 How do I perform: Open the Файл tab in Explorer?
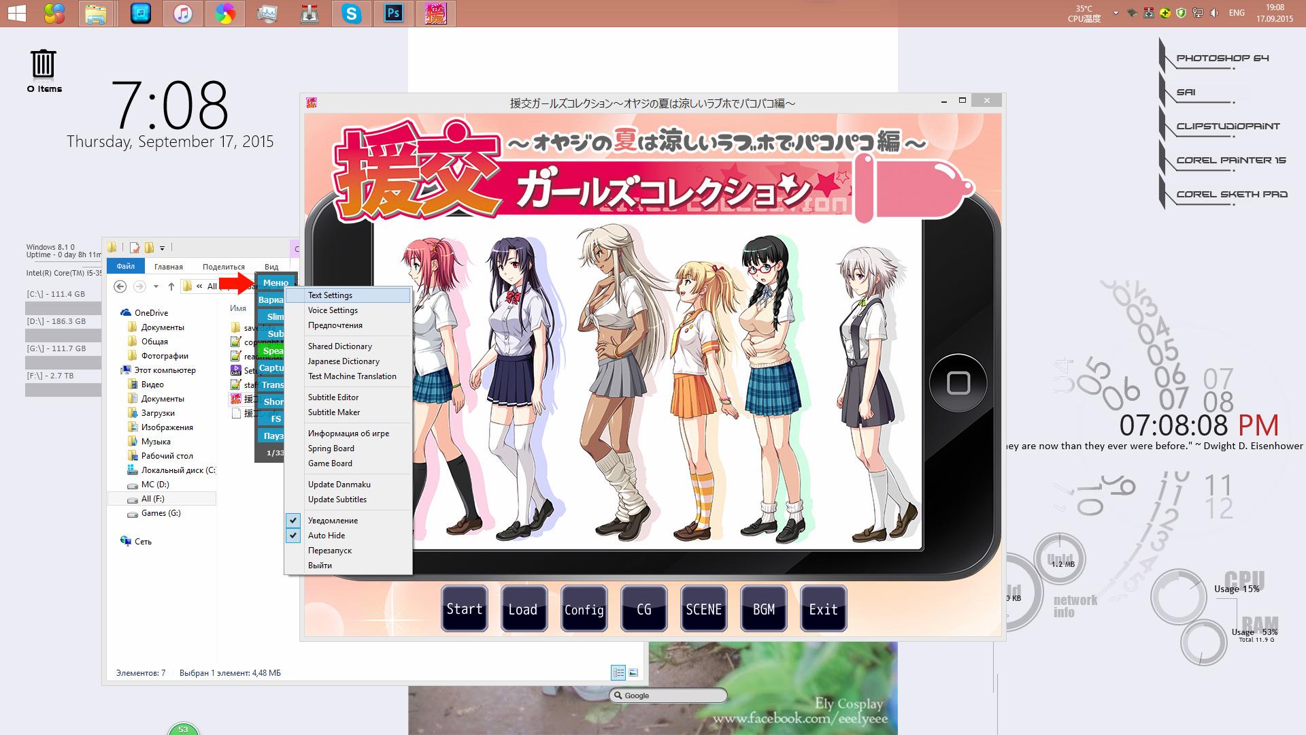coord(125,266)
